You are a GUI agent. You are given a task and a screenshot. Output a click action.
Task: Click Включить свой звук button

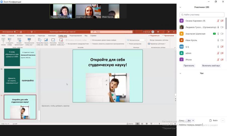coord(211,66)
